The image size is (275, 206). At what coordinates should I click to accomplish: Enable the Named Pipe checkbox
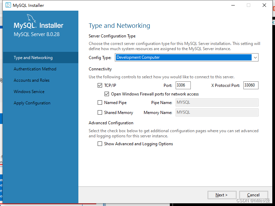[100, 102]
